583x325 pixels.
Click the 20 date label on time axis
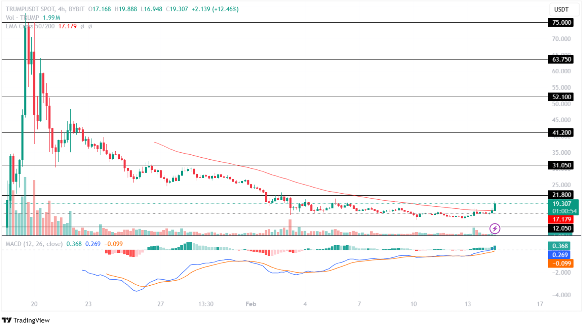pos(34,304)
